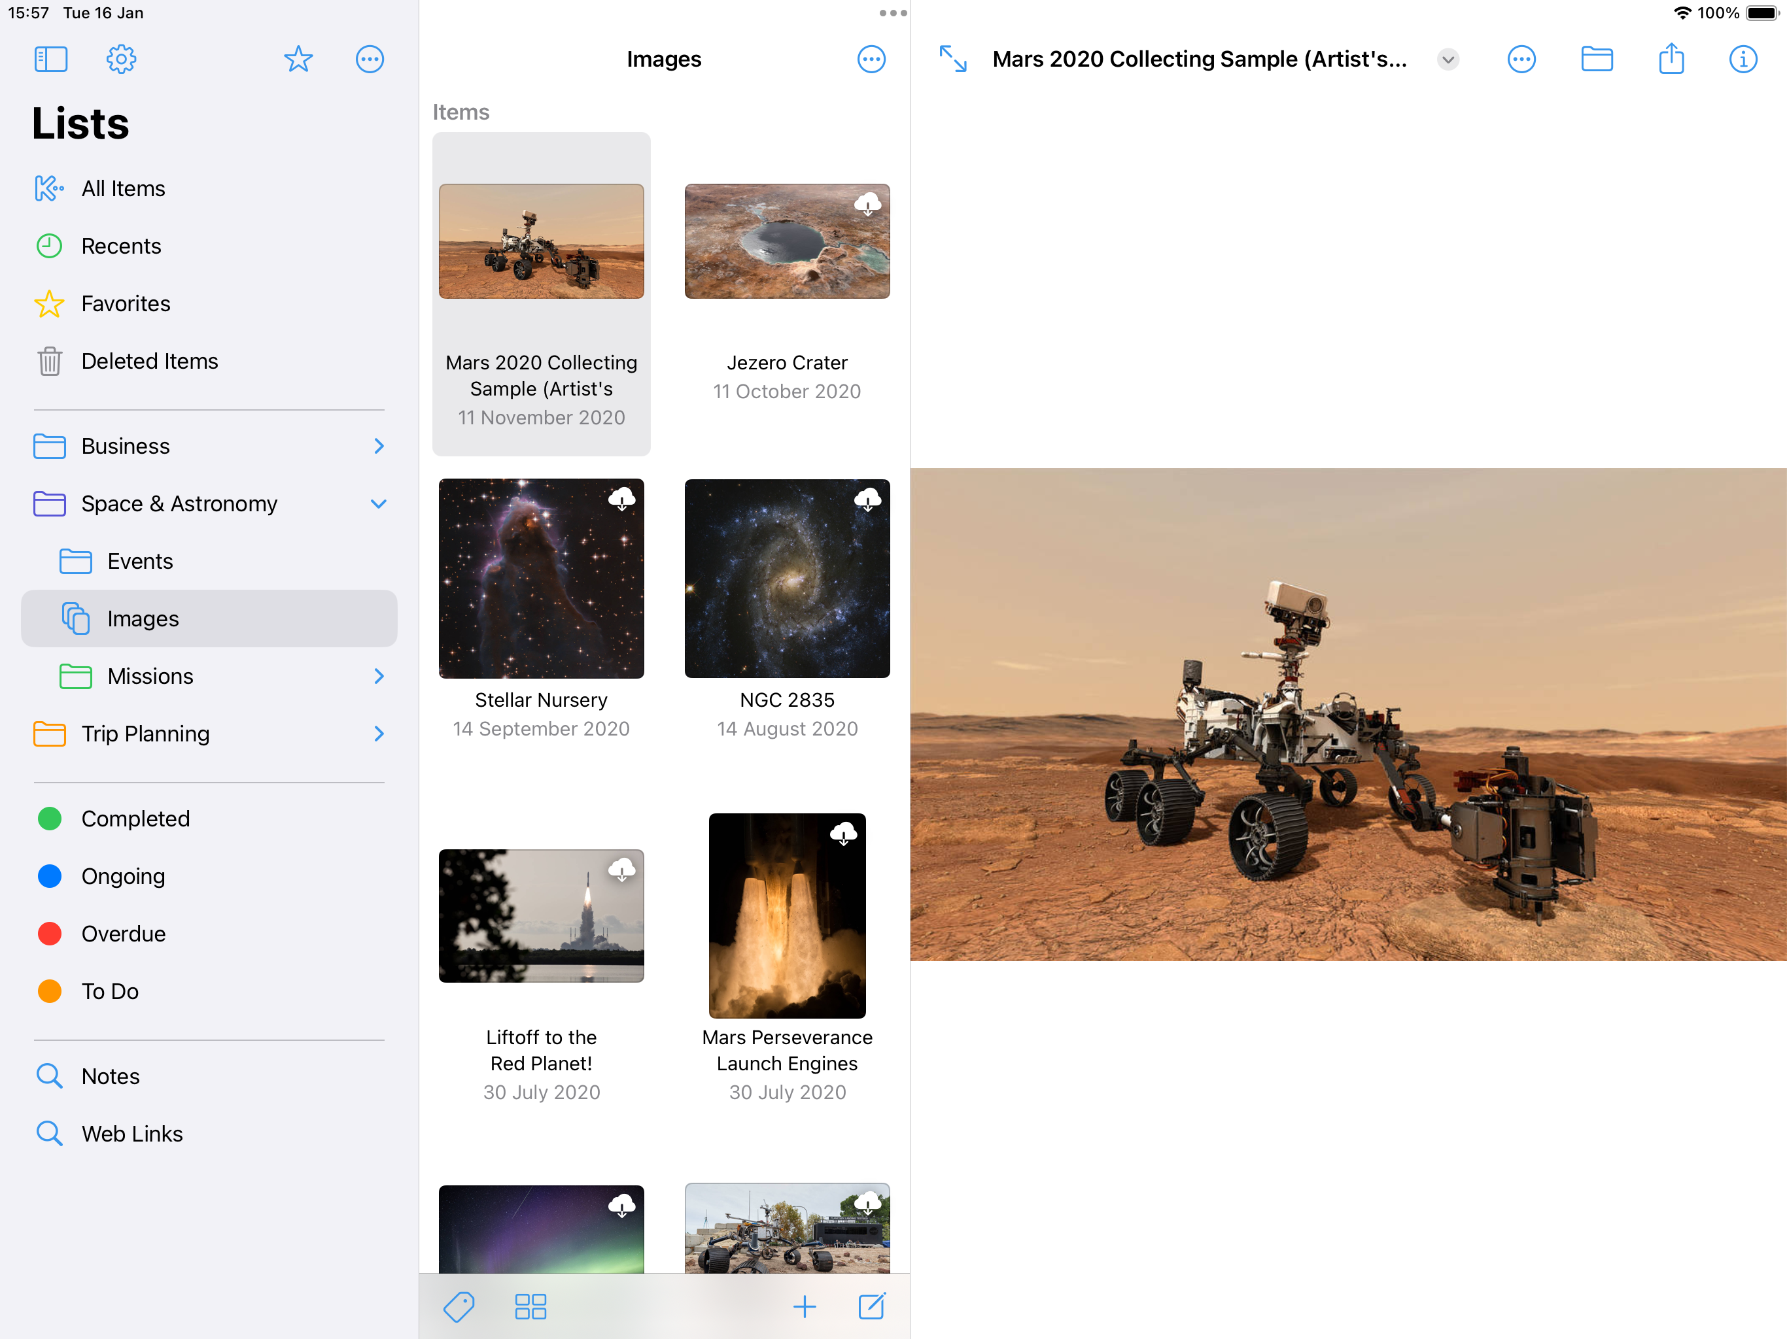Tap the compose new note icon
Screen dimensions: 1787x1339
coord(872,1306)
